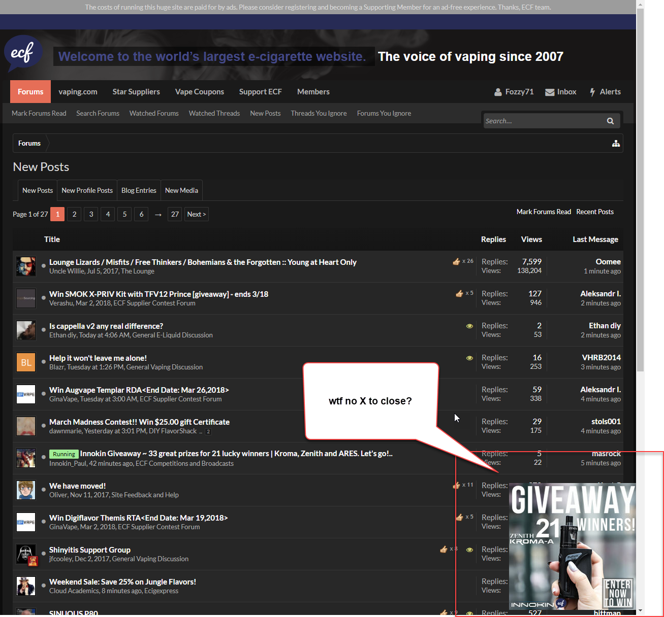The height and width of the screenshot is (617, 664).
Task: Click Innokin_Paul avatar on Innokin Giveaway row
Action: pyautogui.click(x=26, y=458)
